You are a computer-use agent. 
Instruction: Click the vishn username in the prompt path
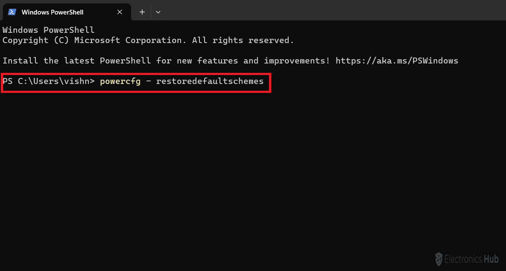point(79,81)
